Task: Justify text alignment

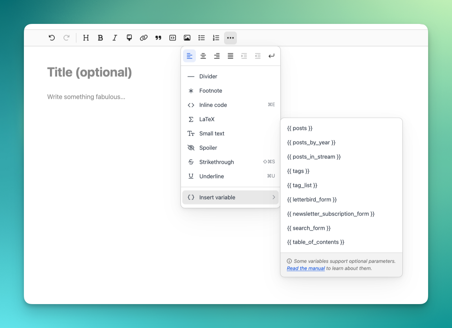Action: [x=230, y=56]
